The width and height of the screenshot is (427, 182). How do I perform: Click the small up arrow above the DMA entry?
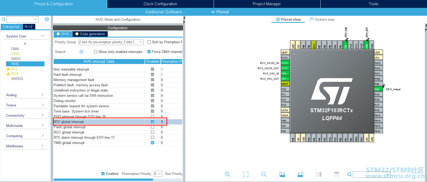(x=25, y=44)
